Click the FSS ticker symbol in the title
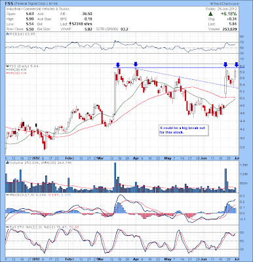Viewport: 253px width, 262px height. 10,4
